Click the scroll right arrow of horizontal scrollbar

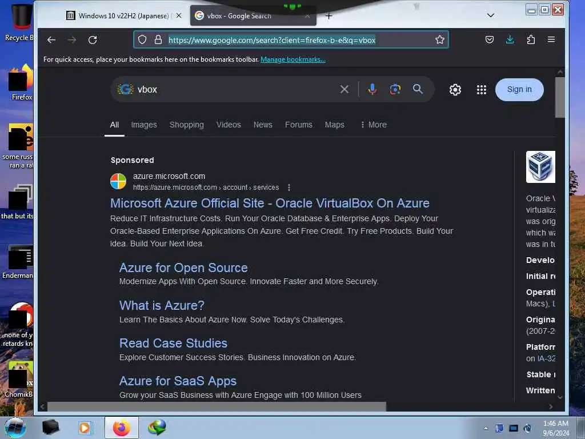click(551, 406)
